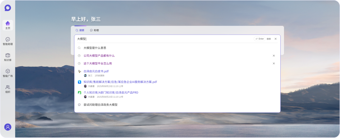The height and width of the screenshot is (138, 340).
Task: Click 张三 avatar under 白泽启元白皮书.pdf
Action: (x=85, y=76)
